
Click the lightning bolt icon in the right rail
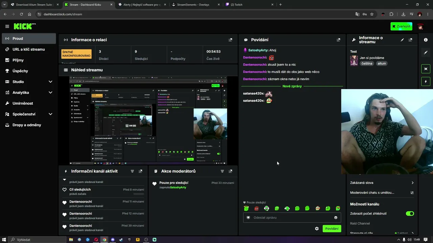coord(426,81)
